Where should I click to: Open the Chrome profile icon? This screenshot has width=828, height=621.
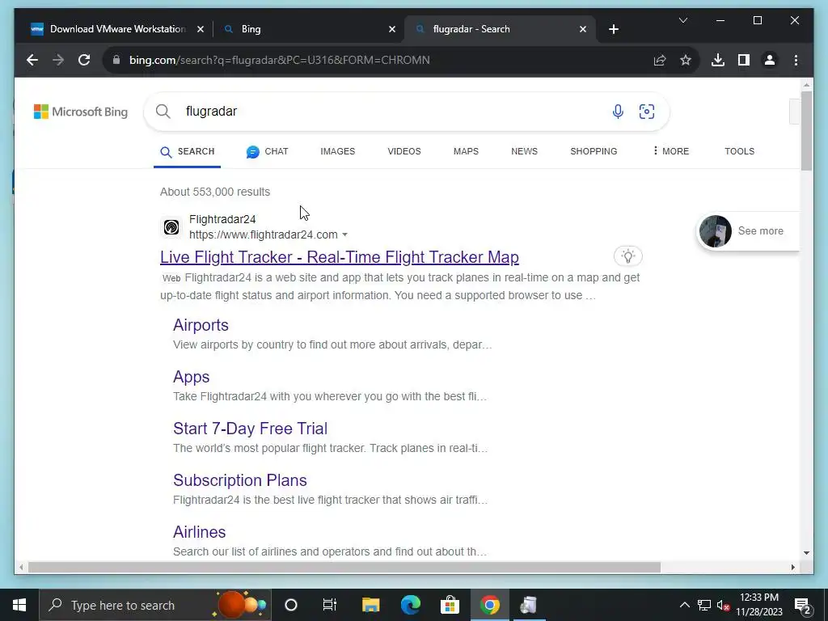[770, 60]
